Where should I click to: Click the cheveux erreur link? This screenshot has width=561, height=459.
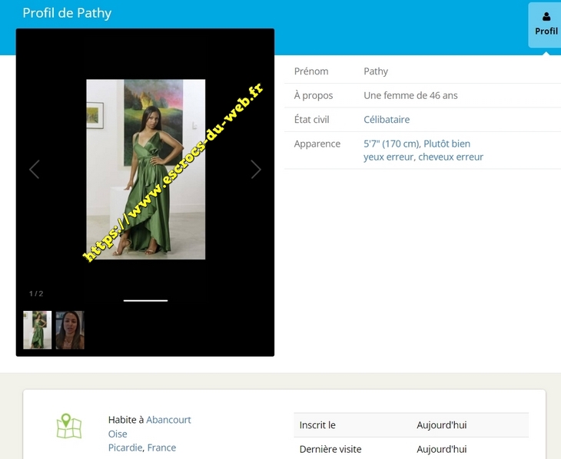pyautogui.click(x=451, y=157)
